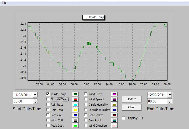
Task: Open the magenta Wind Gust color swatch
Action: 114,94
